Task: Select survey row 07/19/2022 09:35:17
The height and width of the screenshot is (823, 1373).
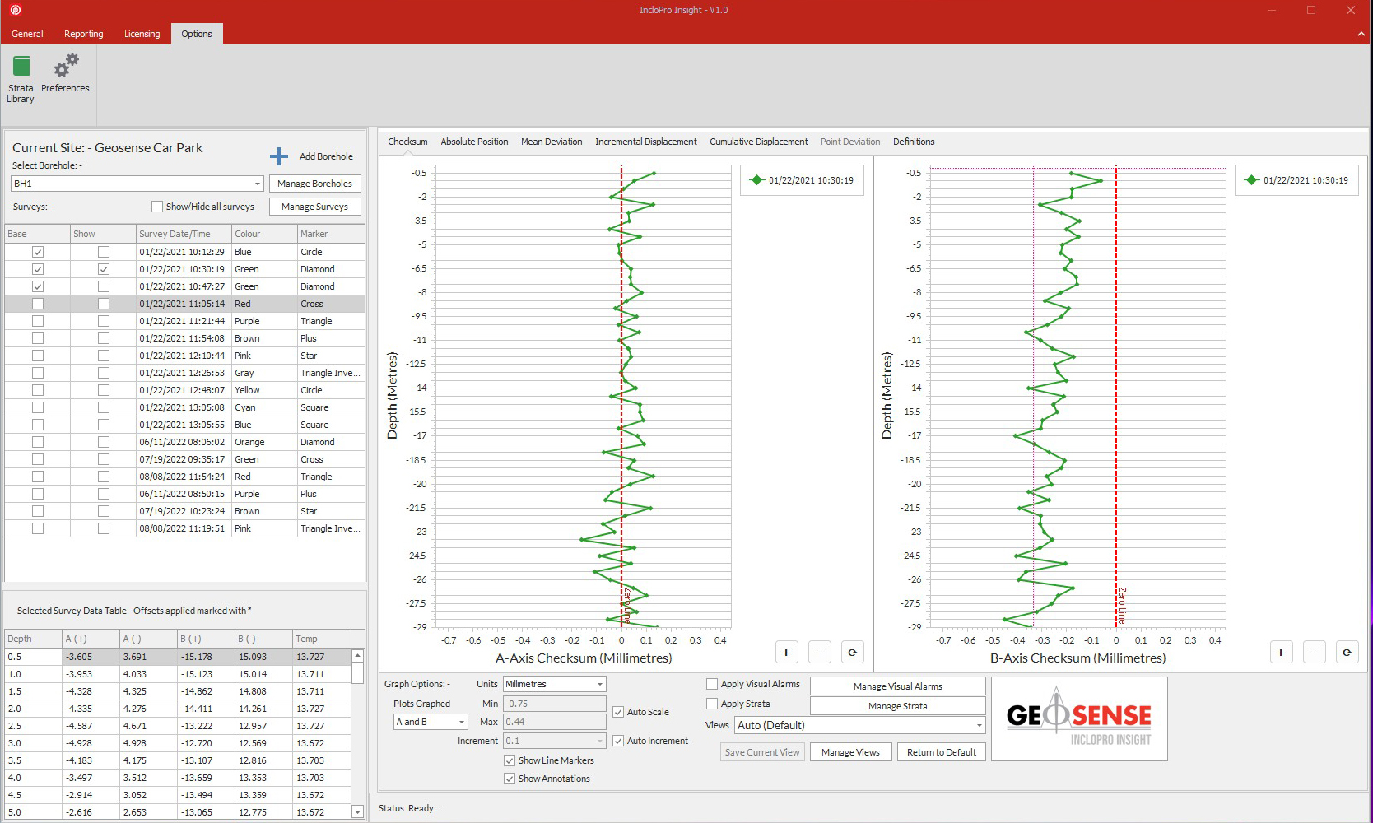Action: 184,459
